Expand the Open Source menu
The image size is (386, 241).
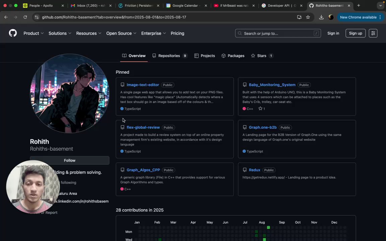121,33
